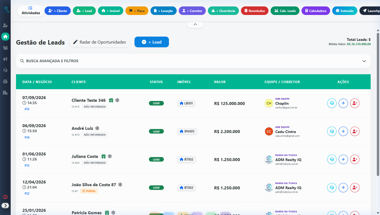Screen dimensions: 380x215
Task: Open the balance scale legal icon in sidebar
Action: [x=5, y=81]
